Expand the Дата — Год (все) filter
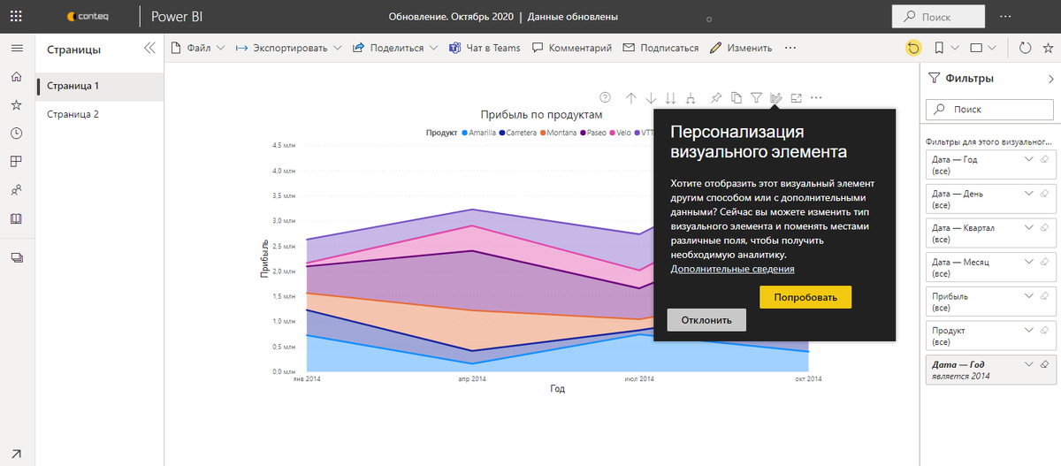The width and height of the screenshot is (1061, 466). point(1028,159)
